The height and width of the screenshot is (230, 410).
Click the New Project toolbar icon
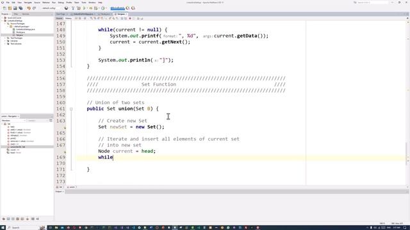coord(10,8)
